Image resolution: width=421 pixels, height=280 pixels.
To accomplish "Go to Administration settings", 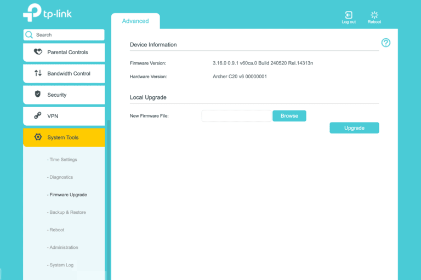I will 63,247.
